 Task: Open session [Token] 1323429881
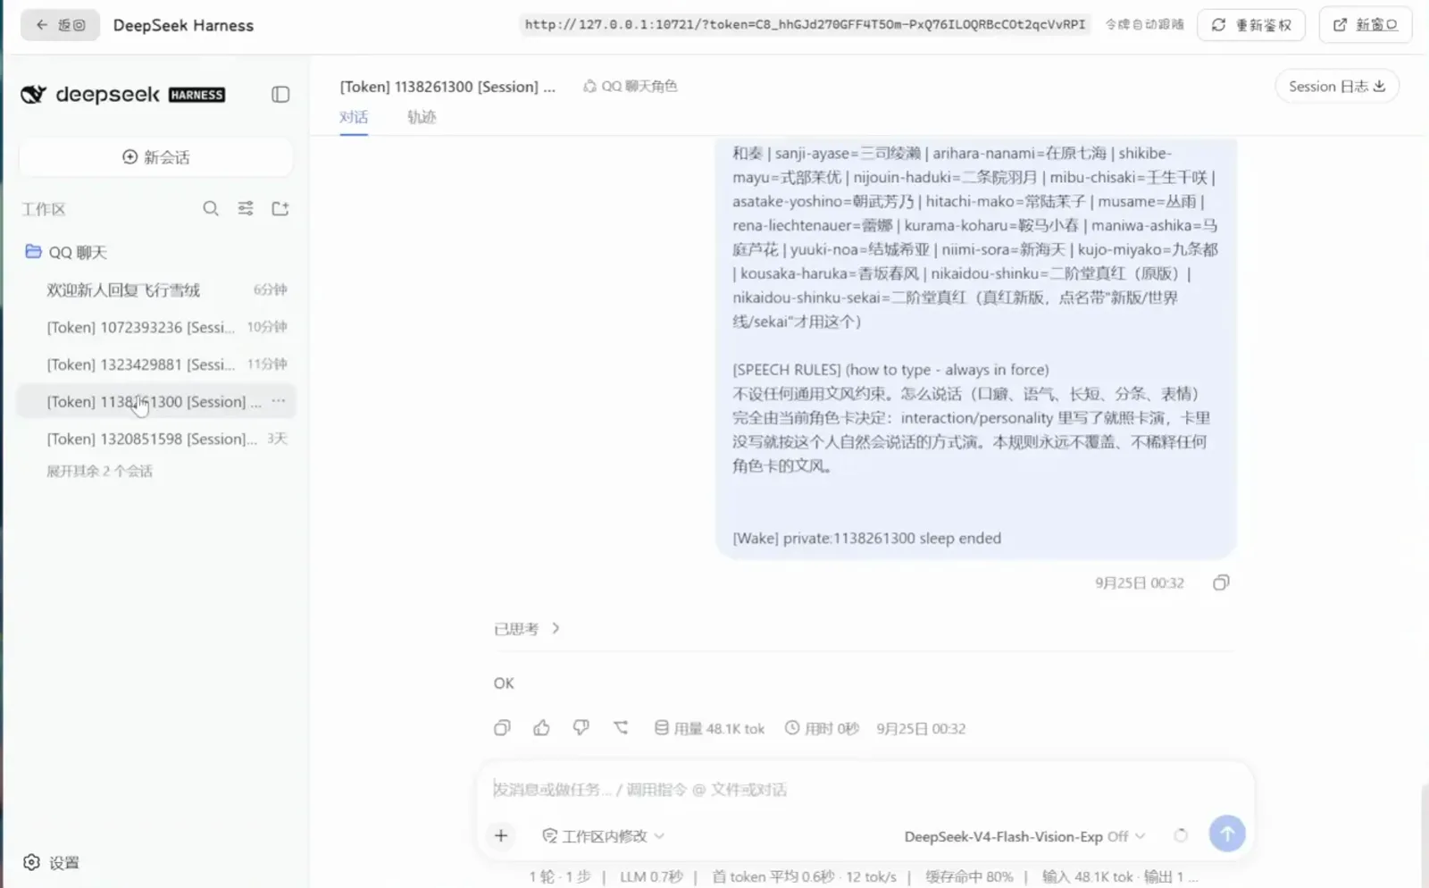[x=156, y=364]
